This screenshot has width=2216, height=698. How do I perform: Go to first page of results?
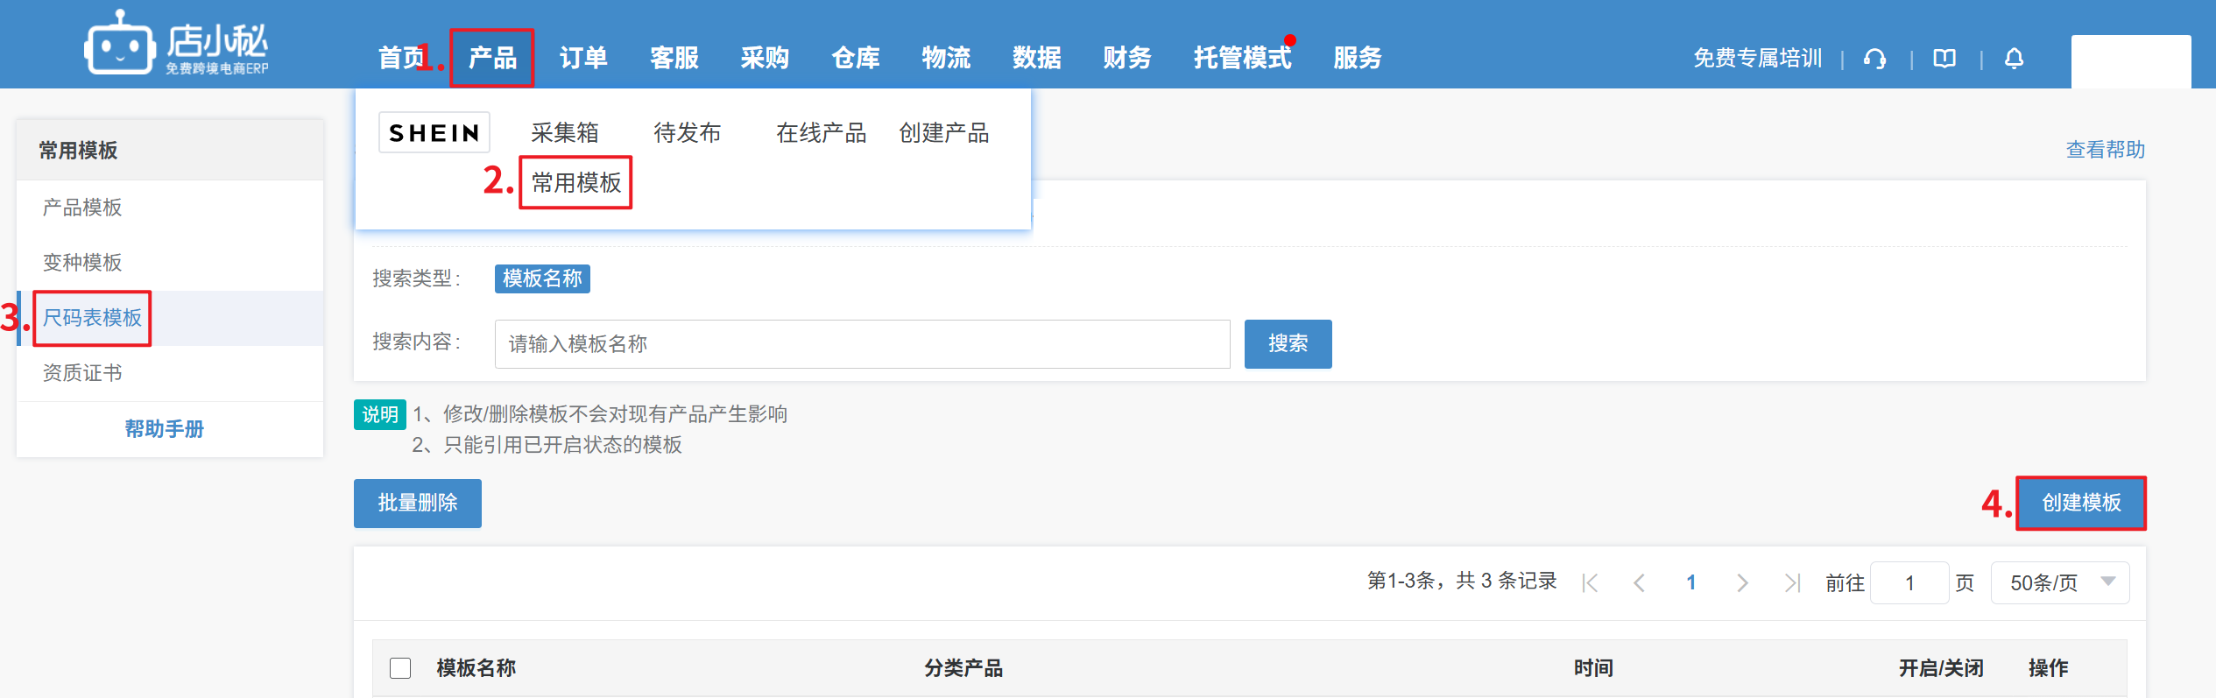coord(1591,583)
